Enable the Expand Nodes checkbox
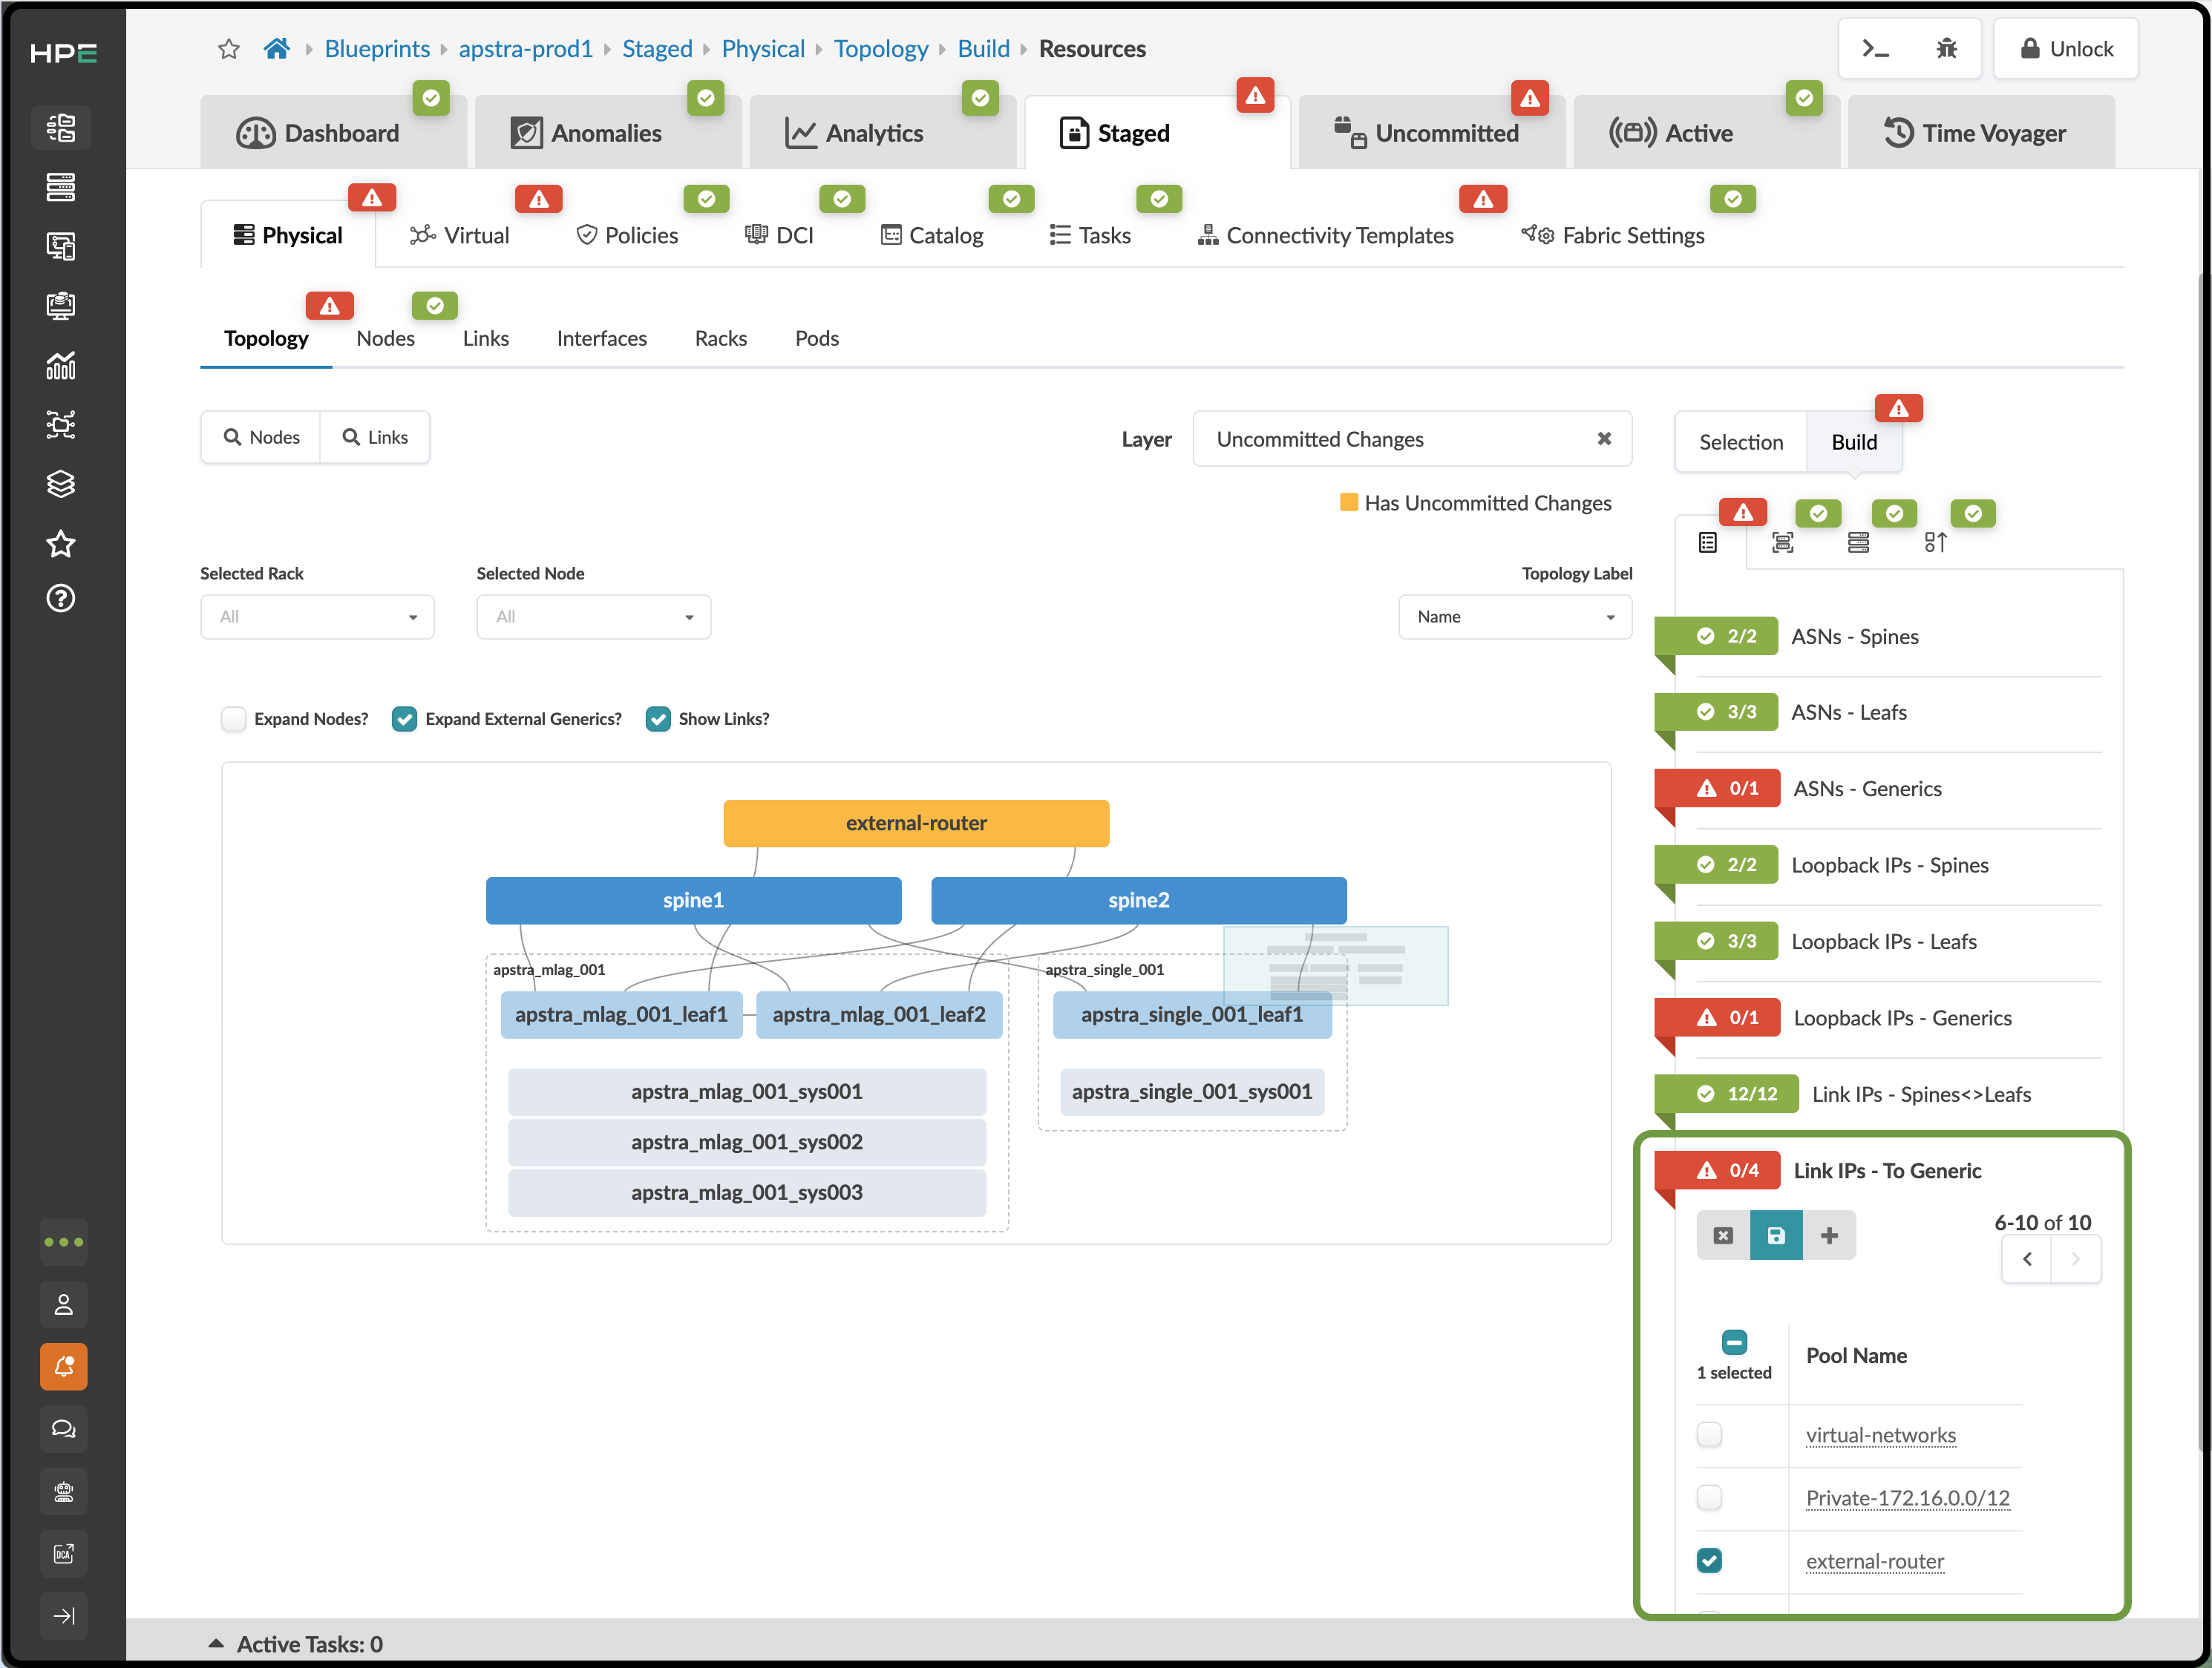2212x1668 pixels. point(234,718)
